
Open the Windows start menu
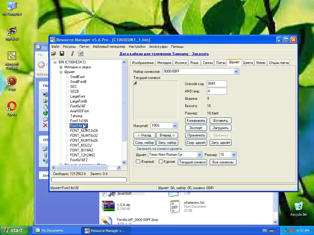point(14,230)
